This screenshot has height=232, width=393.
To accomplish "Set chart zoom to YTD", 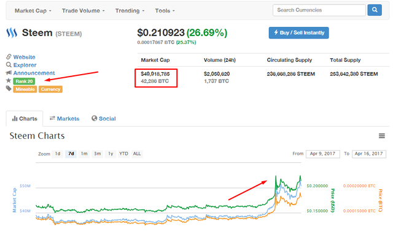I will [x=123, y=154].
